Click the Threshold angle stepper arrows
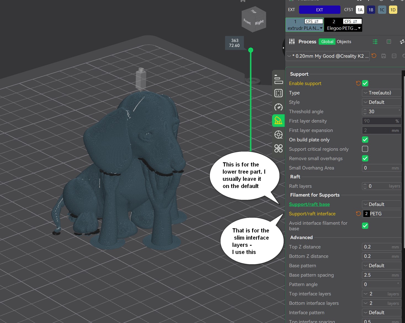 [x=365, y=112]
